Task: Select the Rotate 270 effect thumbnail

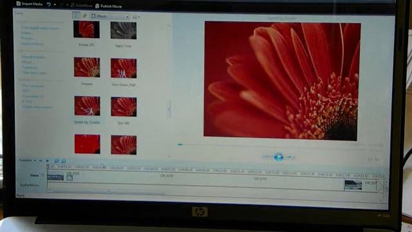Action: click(86, 30)
